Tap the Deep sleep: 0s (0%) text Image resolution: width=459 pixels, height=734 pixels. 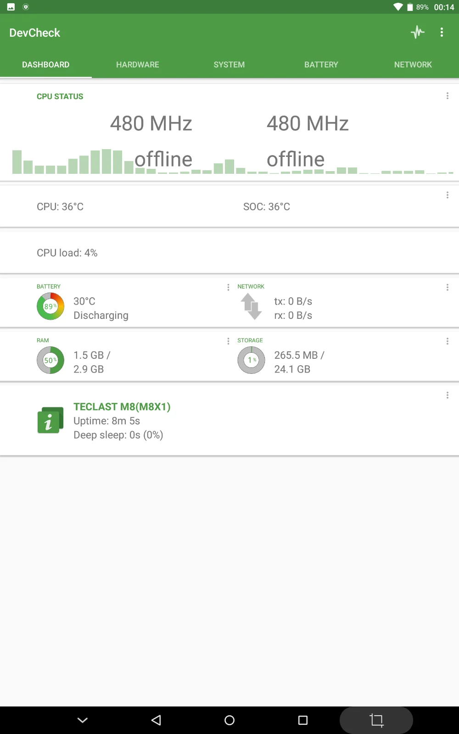(x=118, y=435)
